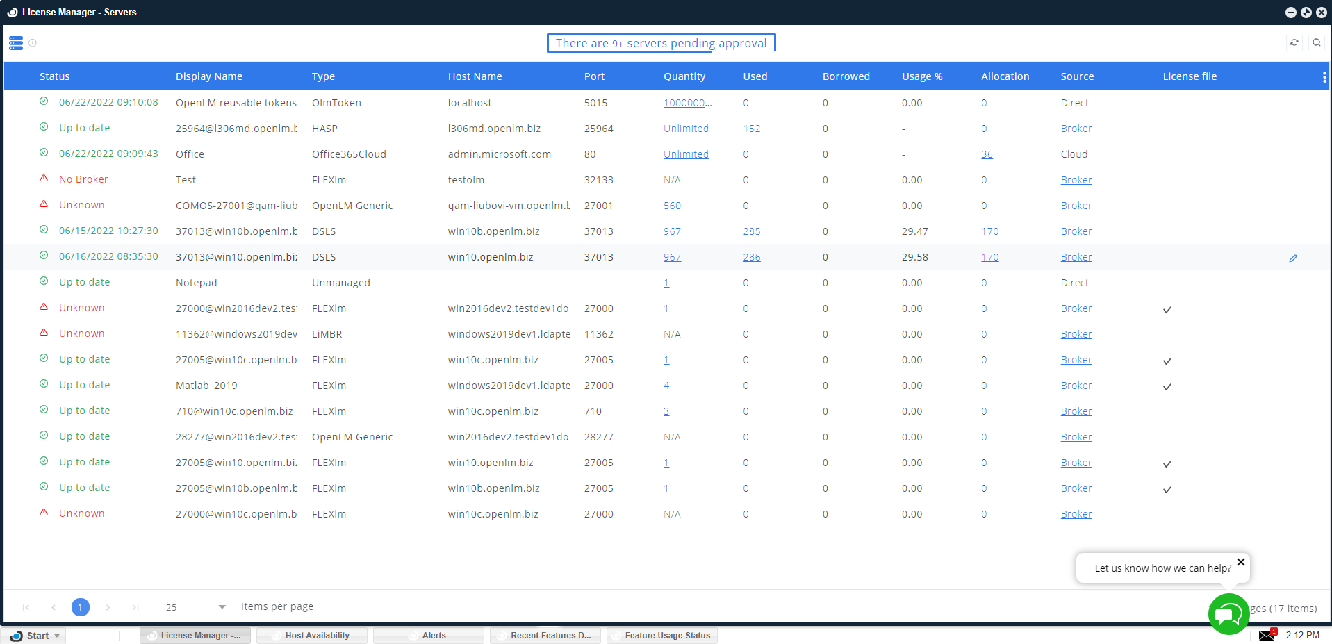Expand the Items per page dropdown

click(221, 606)
